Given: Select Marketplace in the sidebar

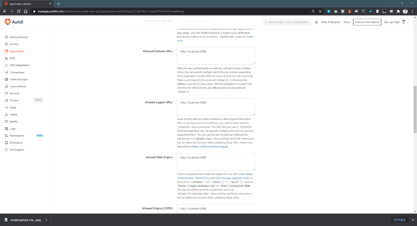Looking at the screenshot, I should (x=17, y=136).
